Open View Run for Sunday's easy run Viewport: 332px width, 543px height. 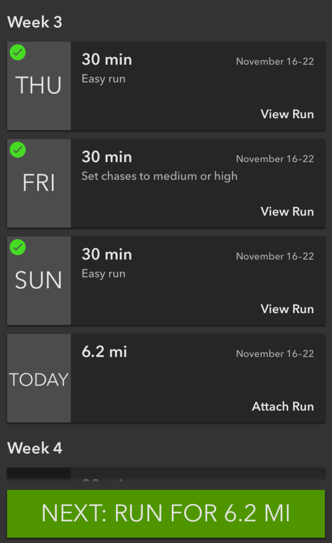[x=287, y=309]
